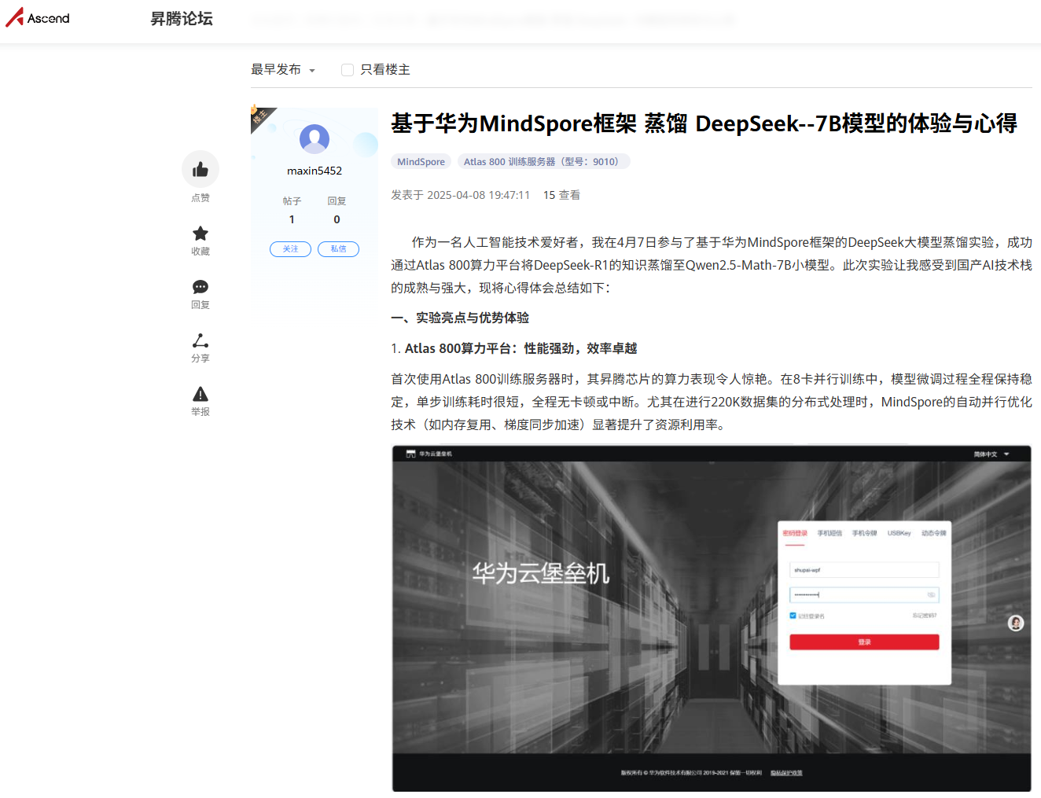Viewport: 1041px width, 798px height.
Task: Click the customer service avatar in screenshot
Action: tap(1016, 623)
